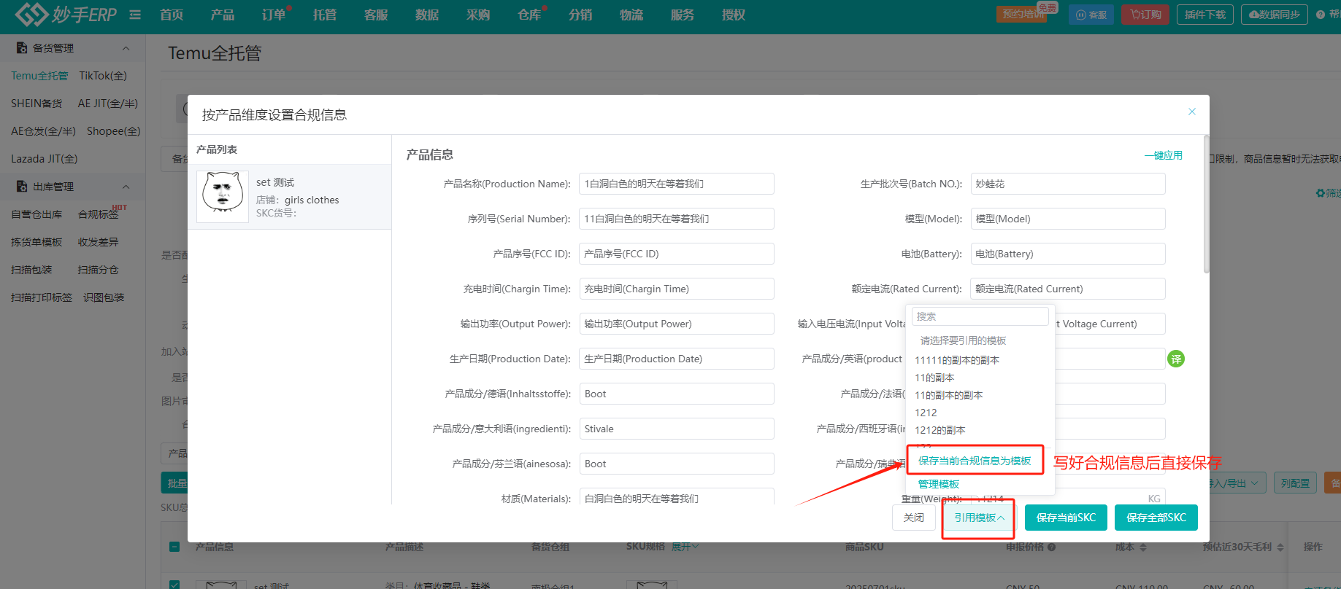
Task: Click the 一键应用 link
Action: click(x=1164, y=155)
